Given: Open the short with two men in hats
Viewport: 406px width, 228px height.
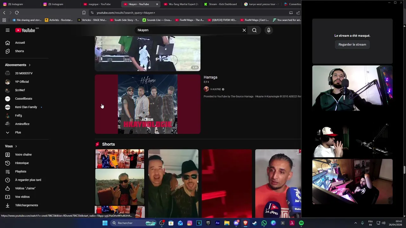Looking at the screenshot, I should (173, 184).
